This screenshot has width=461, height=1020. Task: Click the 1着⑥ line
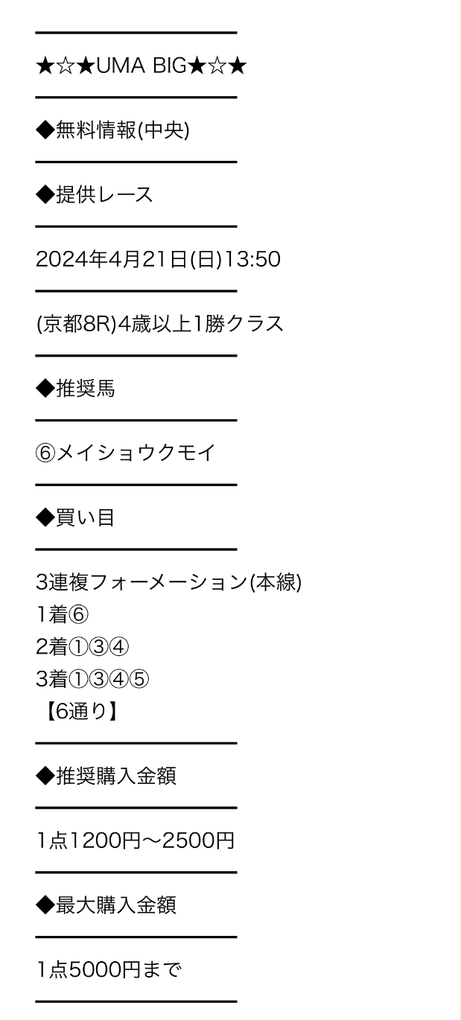coord(63,615)
